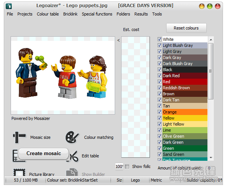The width and height of the screenshot is (226, 188).
Task: Click the Colour matching label
Action: click(x=99, y=137)
